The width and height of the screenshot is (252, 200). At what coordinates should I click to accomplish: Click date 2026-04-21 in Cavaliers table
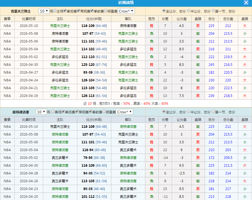(29, 88)
